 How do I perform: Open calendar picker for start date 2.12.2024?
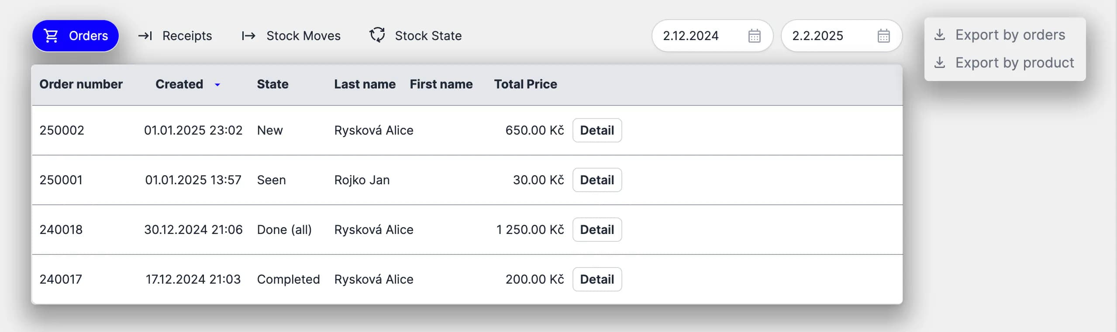coord(754,36)
